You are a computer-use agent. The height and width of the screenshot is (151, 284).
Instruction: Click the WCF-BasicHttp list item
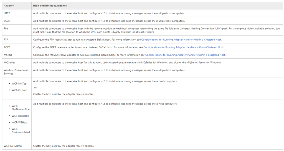coord(21,116)
